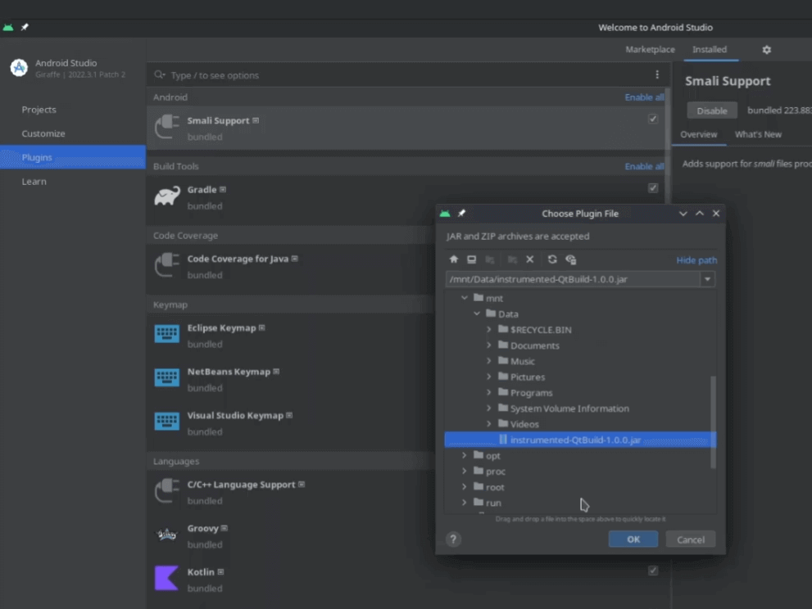Open the path history dropdown arrow
The width and height of the screenshot is (812, 609).
pyautogui.click(x=707, y=279)
